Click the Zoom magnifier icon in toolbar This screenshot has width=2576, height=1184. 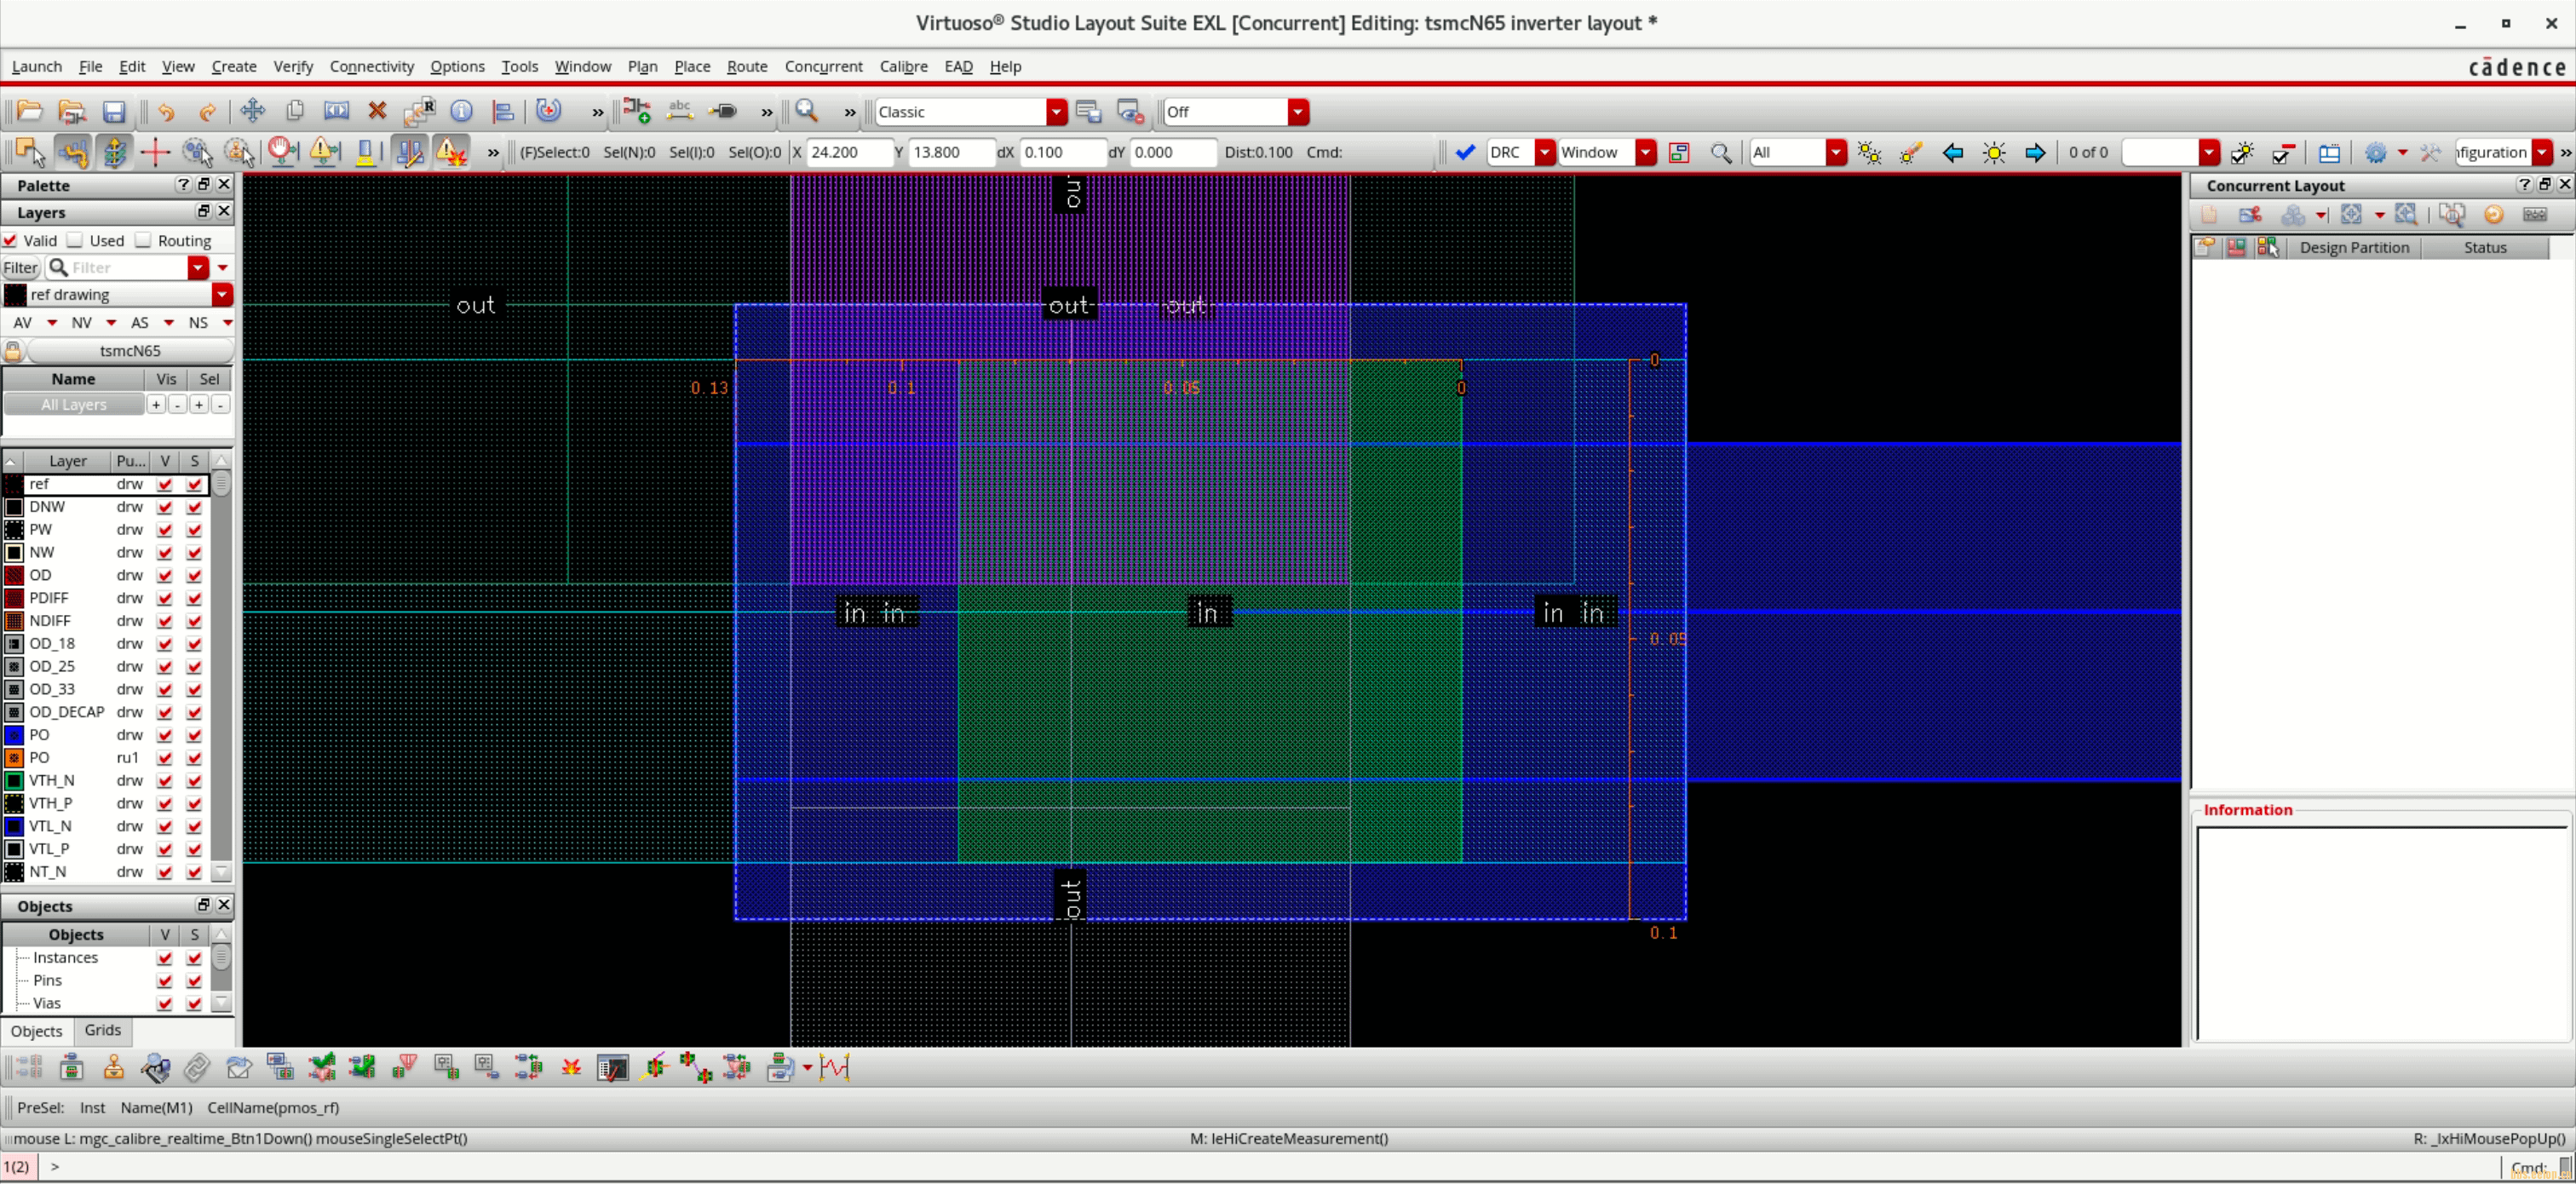807,111
